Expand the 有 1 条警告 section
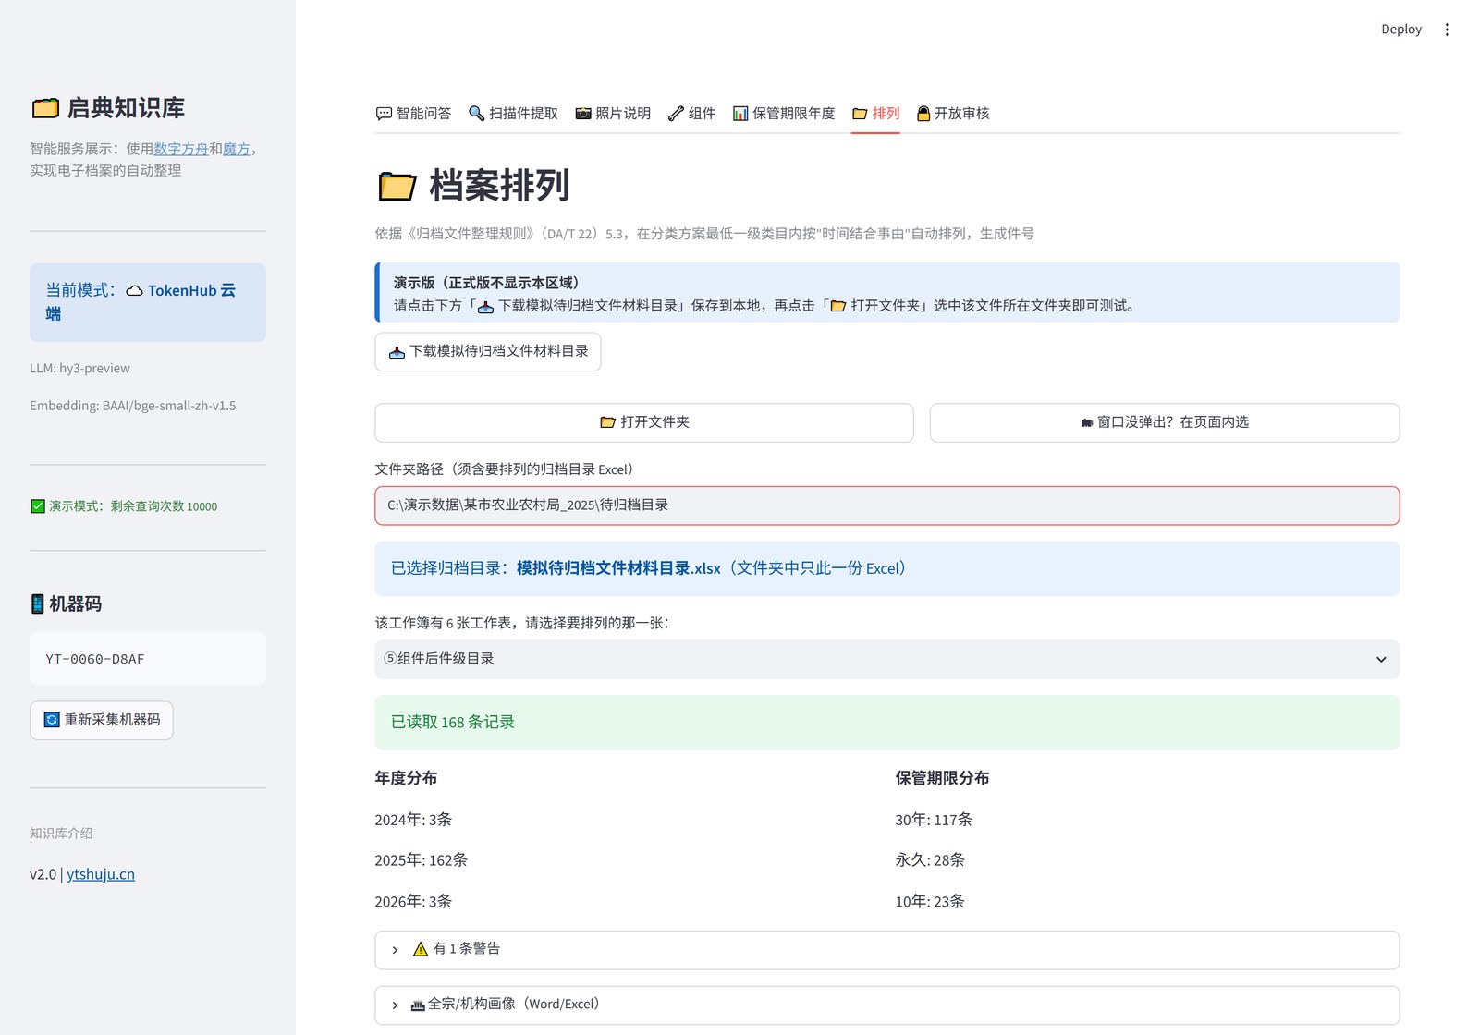This screenshot has width=1479, height=1035. click(x=887, y=950)
